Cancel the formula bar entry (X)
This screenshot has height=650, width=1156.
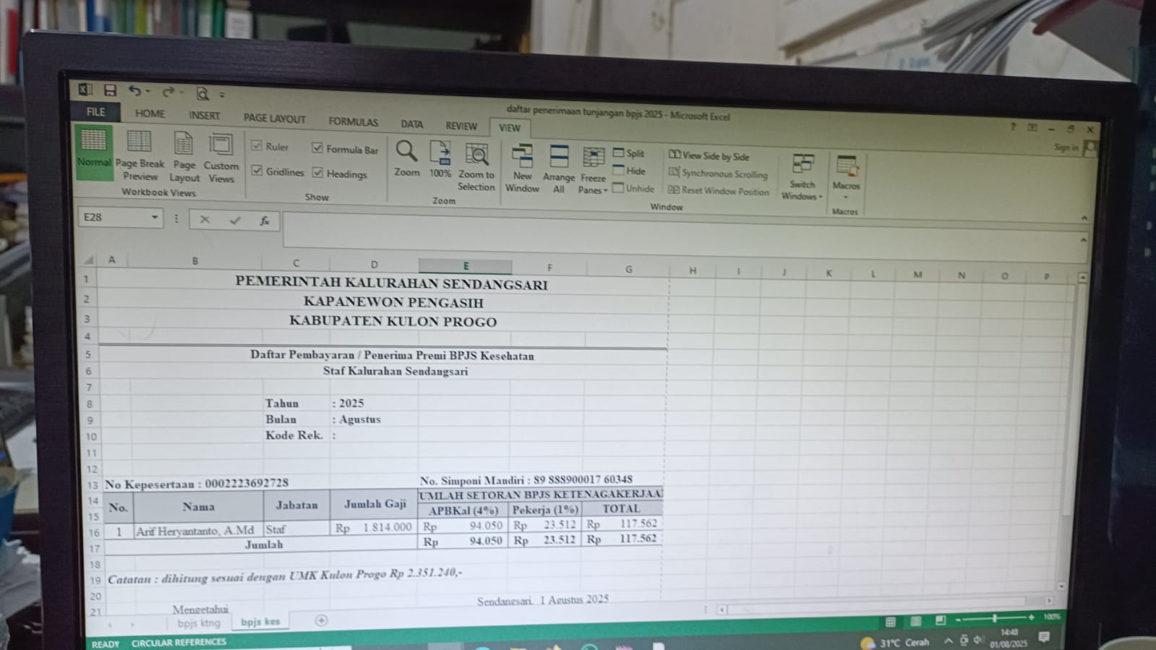tap(205, 220)
